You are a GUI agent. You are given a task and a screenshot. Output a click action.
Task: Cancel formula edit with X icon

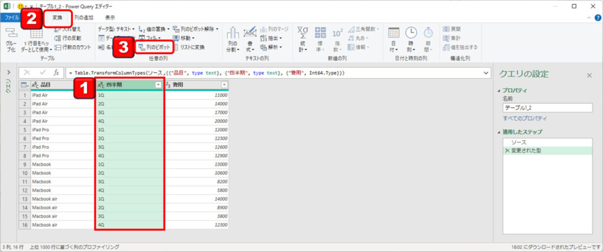pyautogui.click(x=27, y=72)
